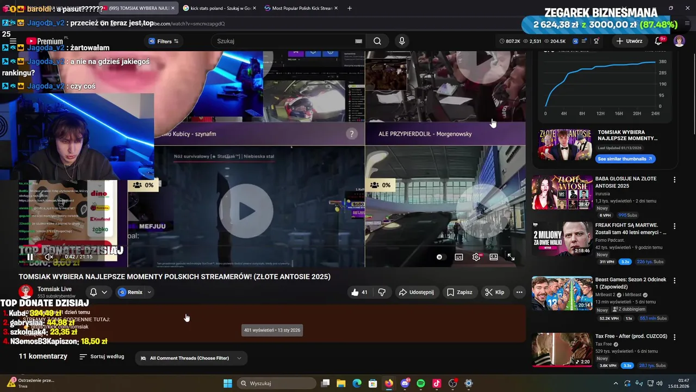The image size is (696, 392).
Task: Open options menu for Beast Games video
Action: click(x=675, y=281)
